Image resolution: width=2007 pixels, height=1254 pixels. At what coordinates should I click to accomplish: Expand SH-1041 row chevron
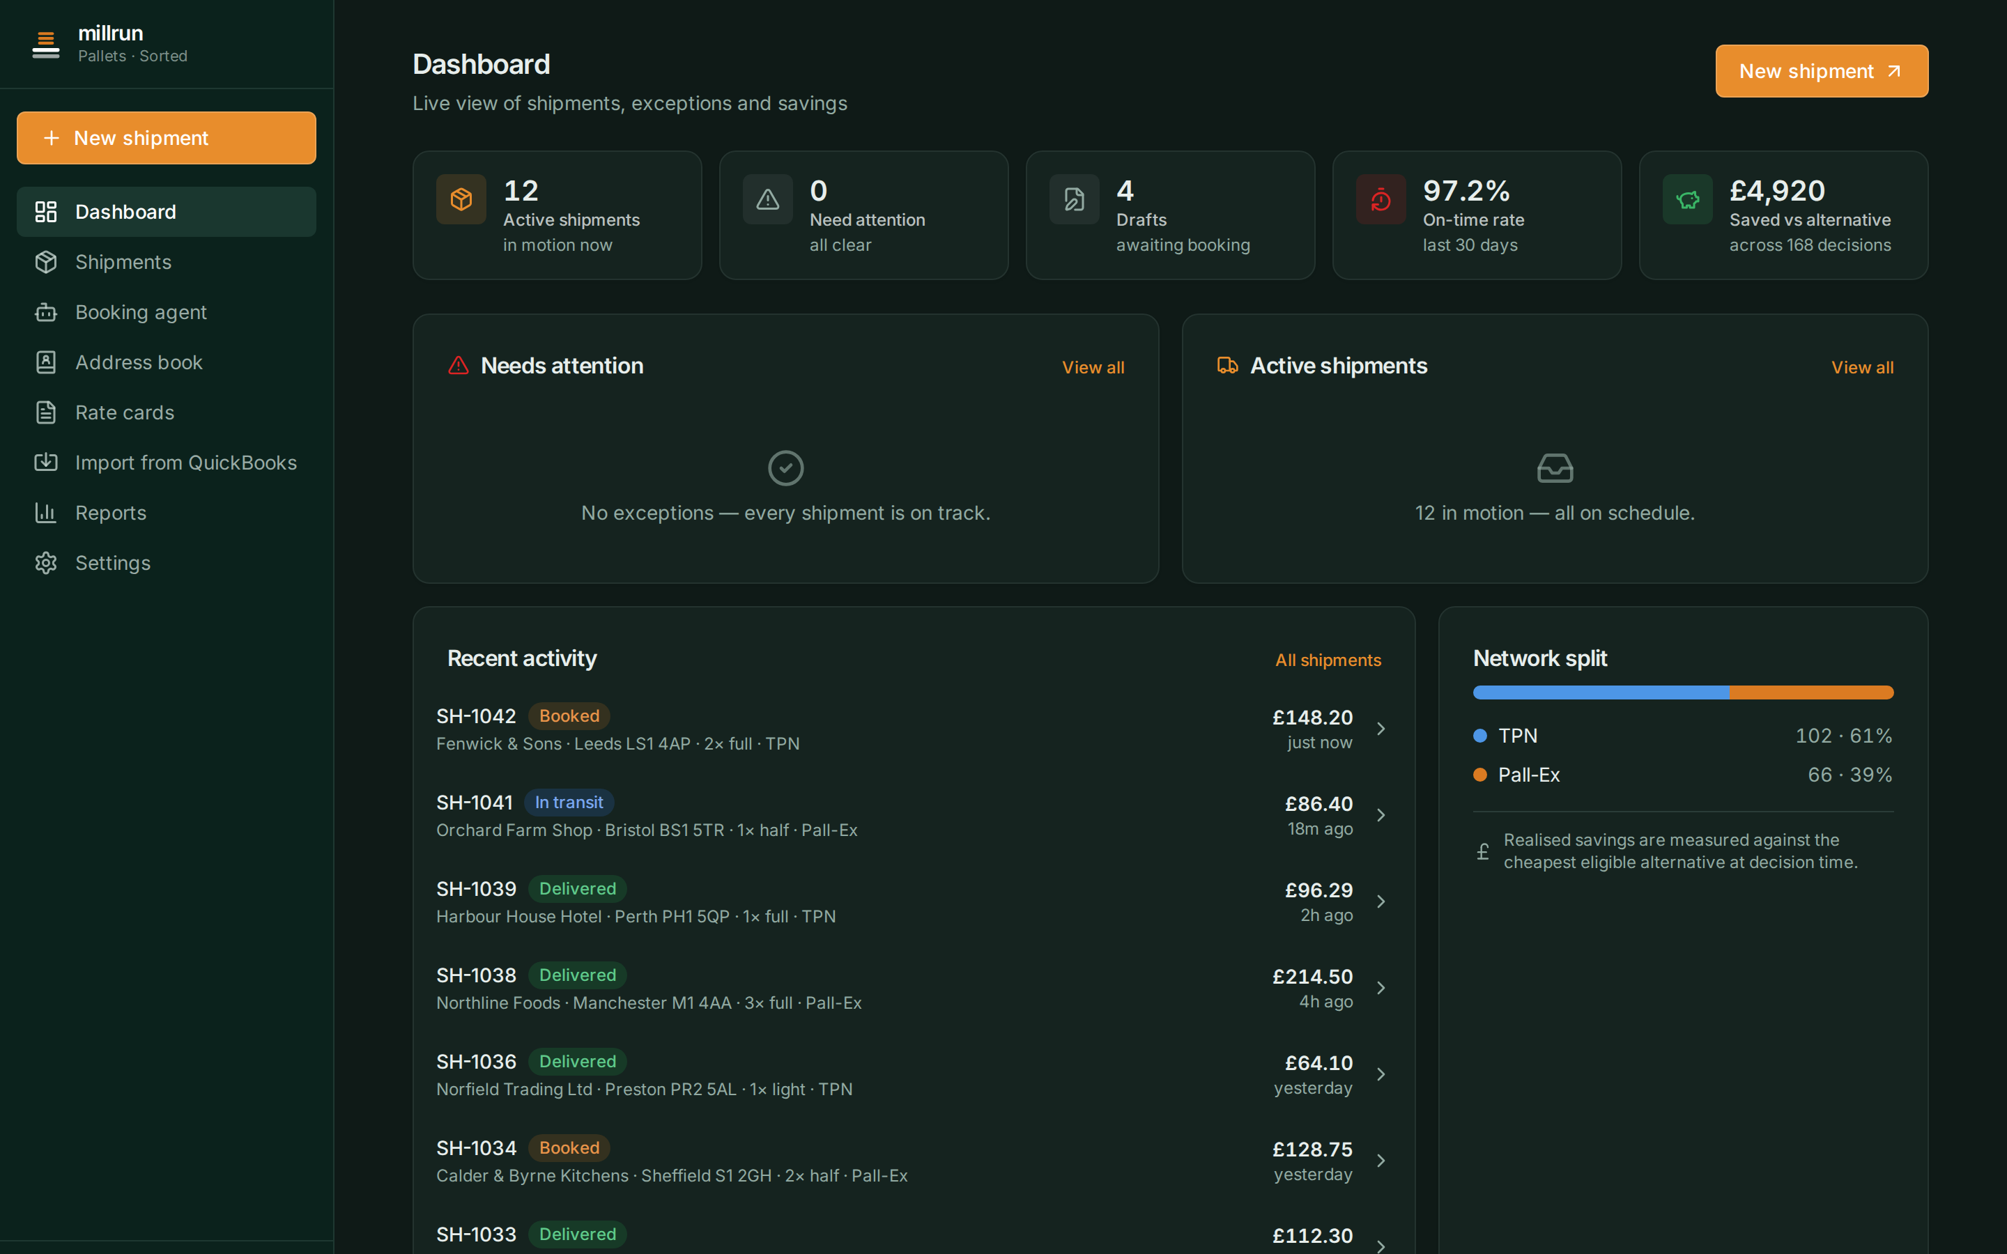1381,815
